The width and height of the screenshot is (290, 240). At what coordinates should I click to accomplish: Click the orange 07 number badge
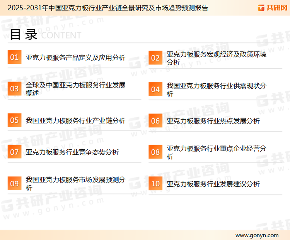(14, 152)
